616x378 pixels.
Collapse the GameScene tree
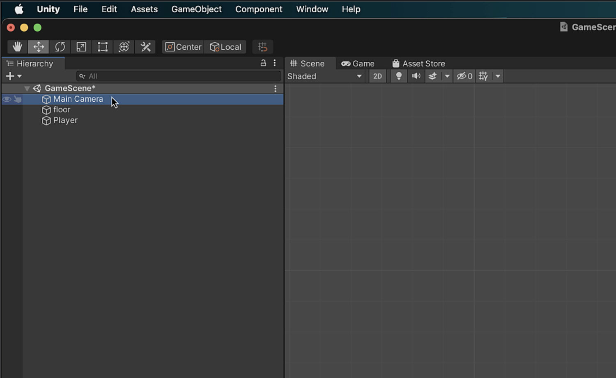click(27, 88)
